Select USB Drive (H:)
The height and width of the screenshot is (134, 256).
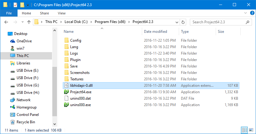tap(28, 93)
